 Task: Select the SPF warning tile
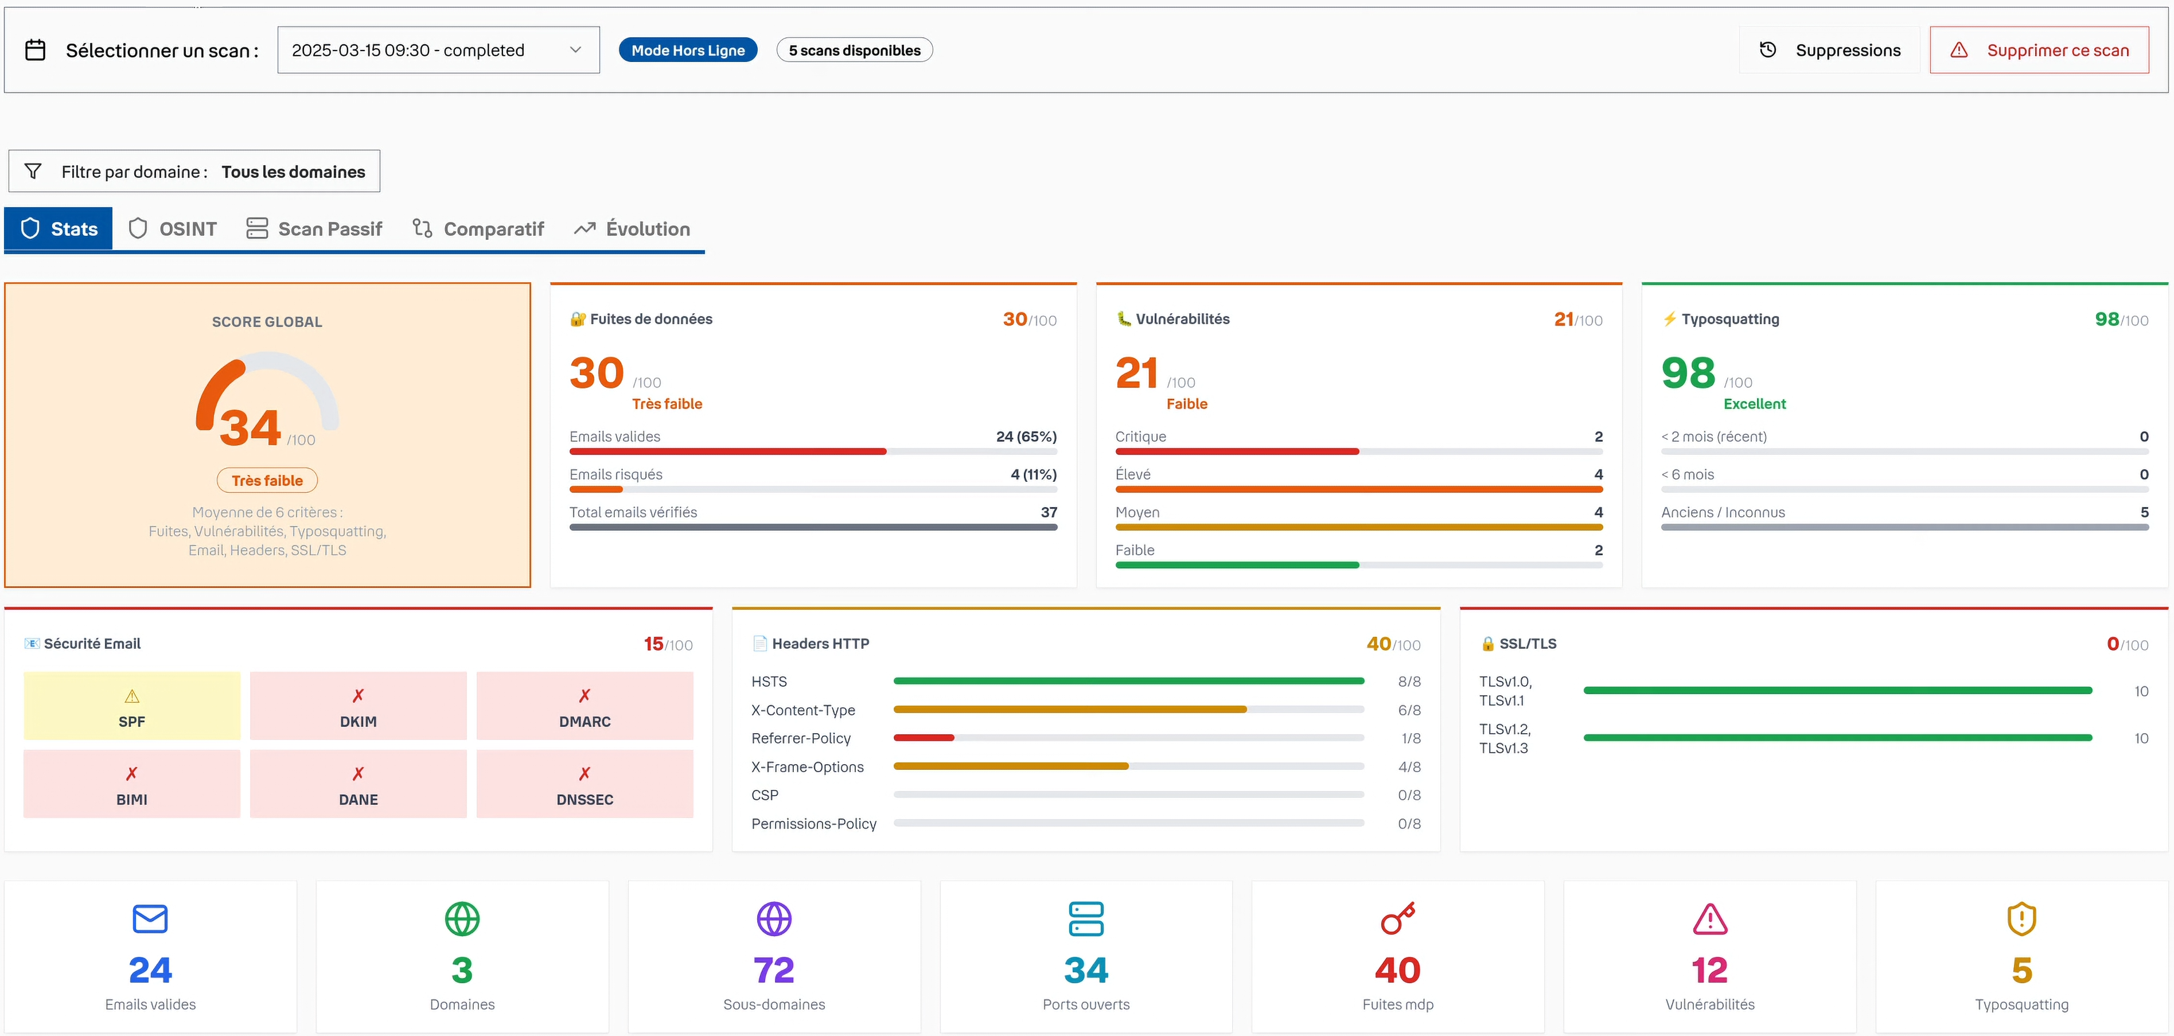pos(132,706)
